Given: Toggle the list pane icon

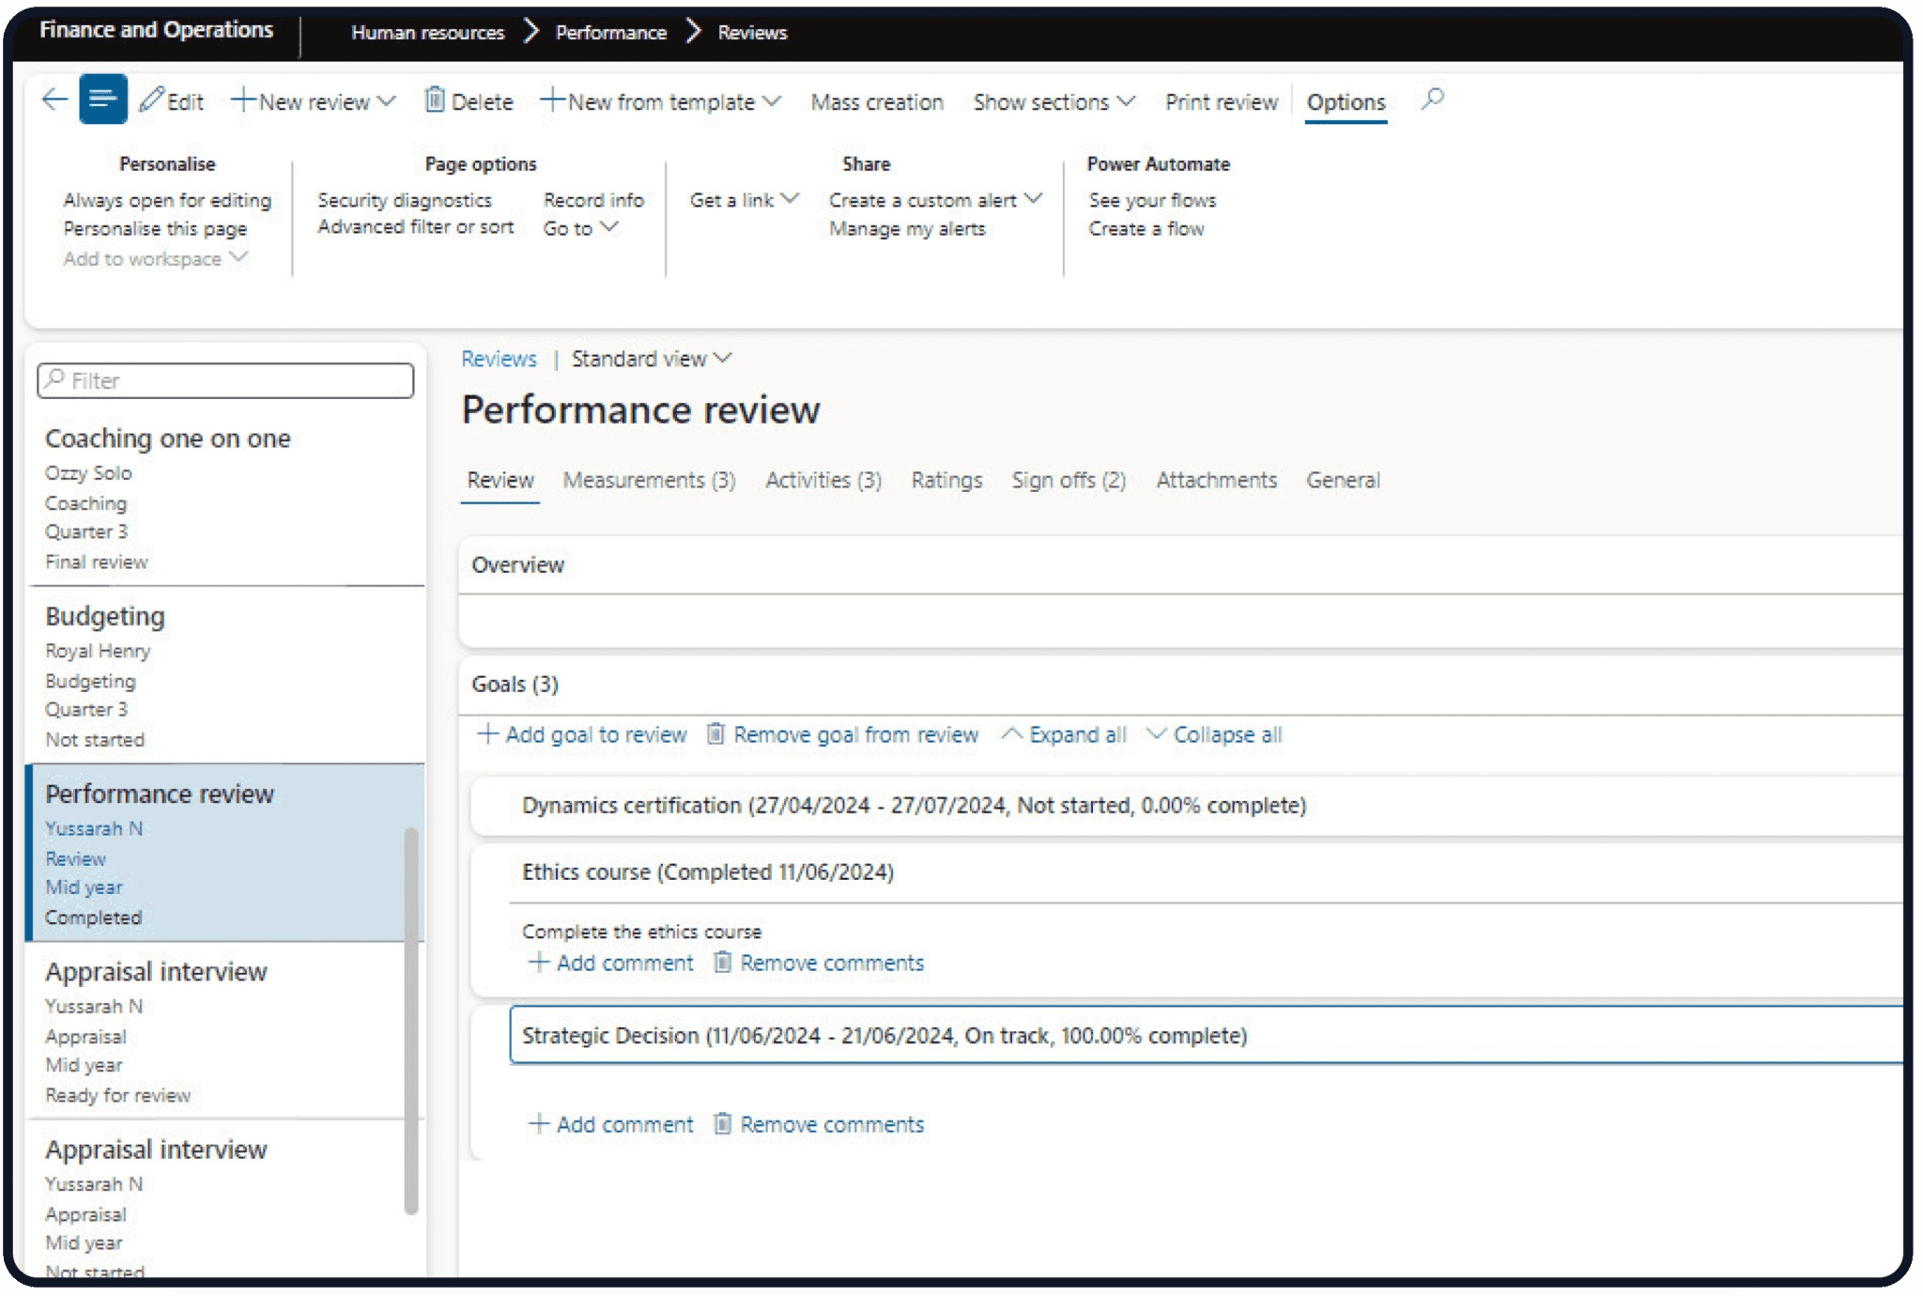Looking at the screenshot, I should (x=103, y=100).
